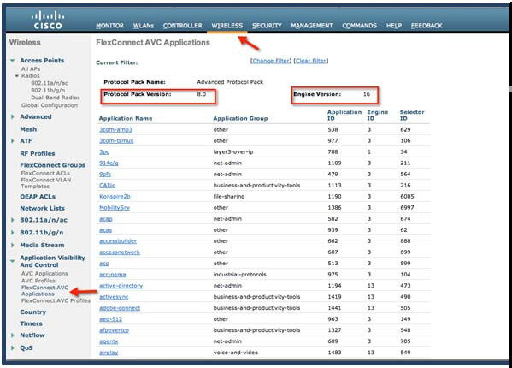512x368 pixels.
Task: Open the WLANs menu
Action: coord(144,26)
